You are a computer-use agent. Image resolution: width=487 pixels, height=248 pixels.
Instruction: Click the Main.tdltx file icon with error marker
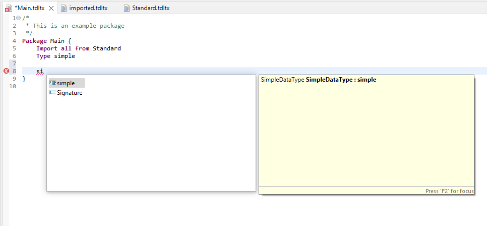coord(9,9)
